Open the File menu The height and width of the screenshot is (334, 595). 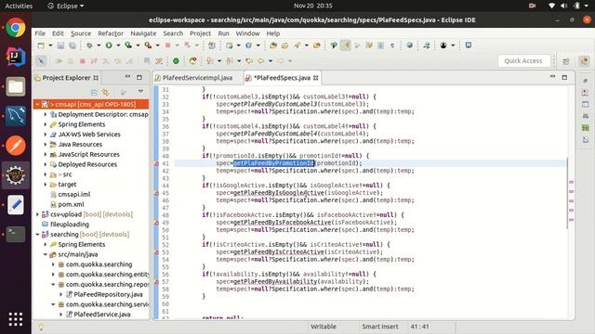pyautogui.click(x=40, y=33)
